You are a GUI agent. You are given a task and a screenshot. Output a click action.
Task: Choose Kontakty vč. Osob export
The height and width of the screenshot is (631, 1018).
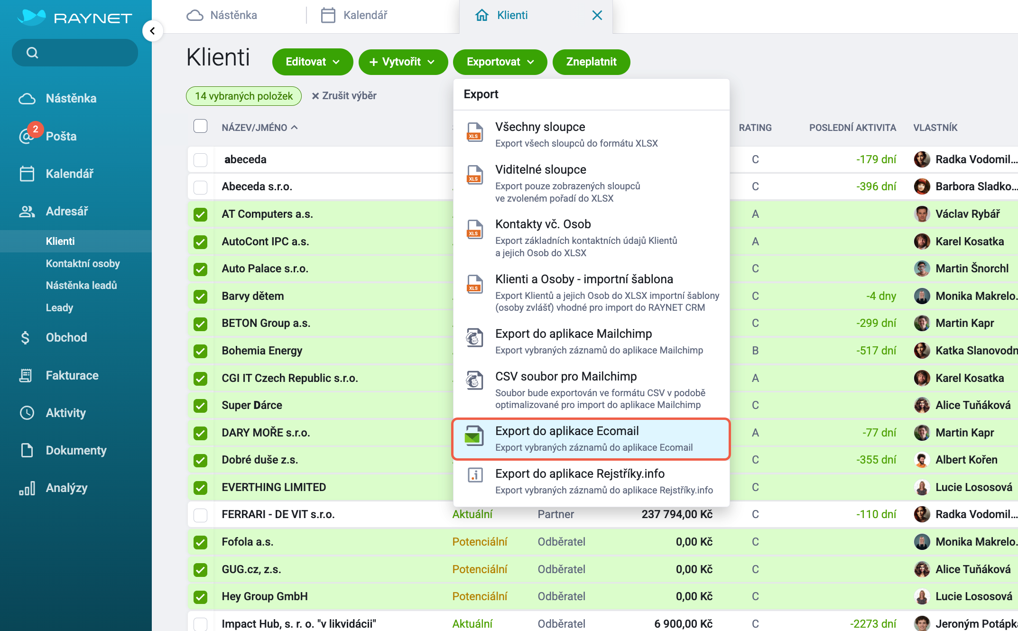pyautogui.click(x=591, y=238)
